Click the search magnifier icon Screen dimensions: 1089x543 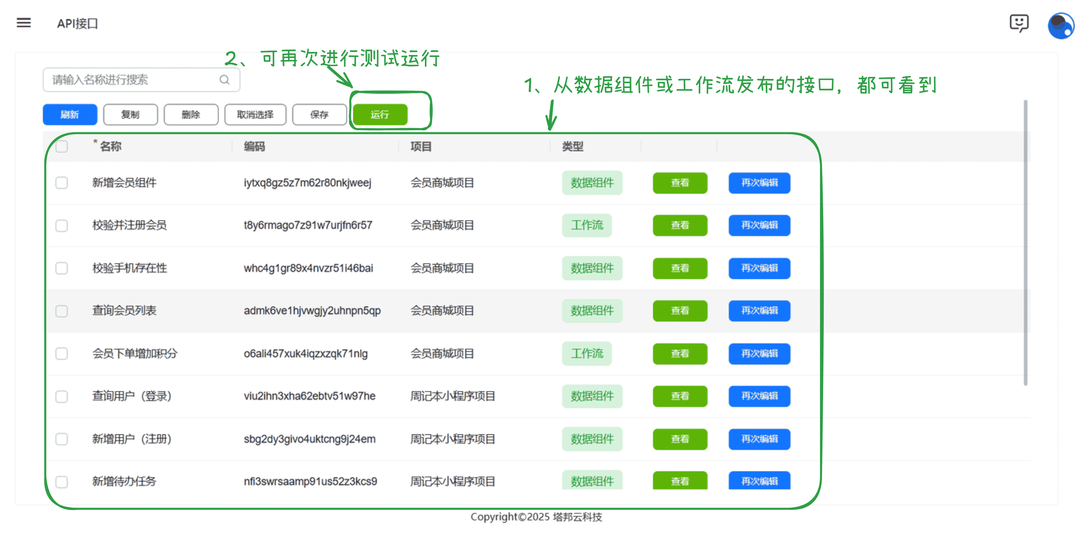[224, 80]
